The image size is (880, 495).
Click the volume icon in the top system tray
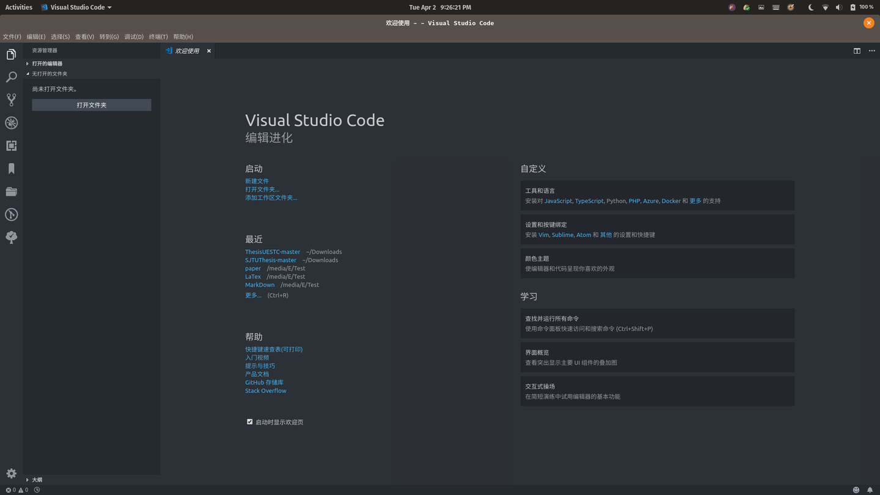[x=839, y=7]
